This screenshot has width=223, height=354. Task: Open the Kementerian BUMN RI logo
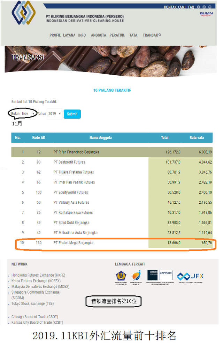tap(136, 278)
